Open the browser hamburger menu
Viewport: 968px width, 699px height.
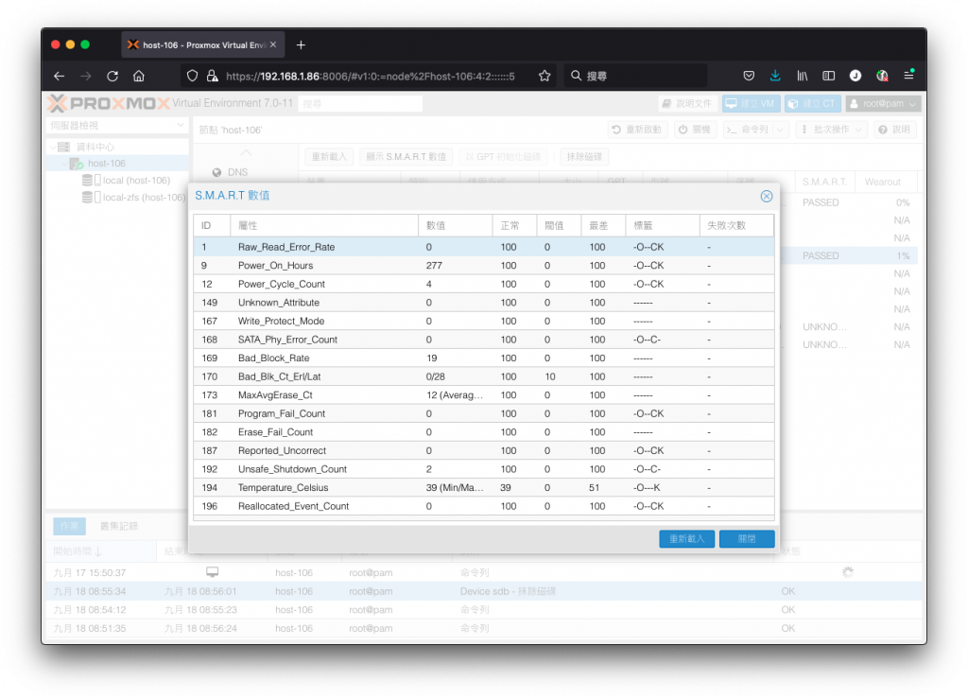(x=908, y=75)
